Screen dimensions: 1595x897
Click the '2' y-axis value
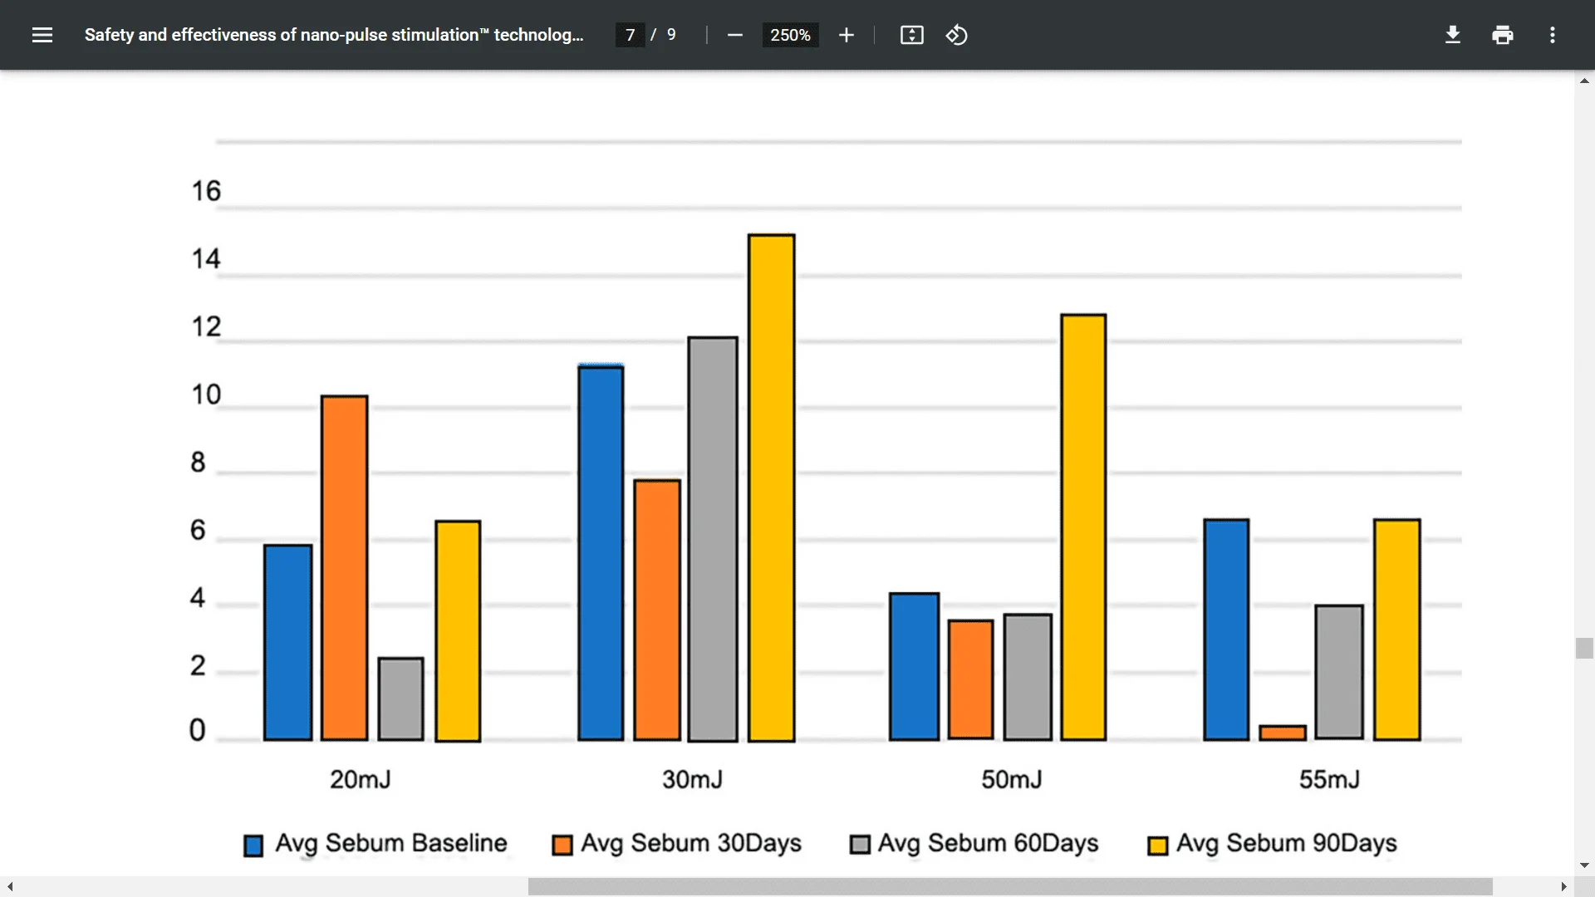click(x=198, y=665)
